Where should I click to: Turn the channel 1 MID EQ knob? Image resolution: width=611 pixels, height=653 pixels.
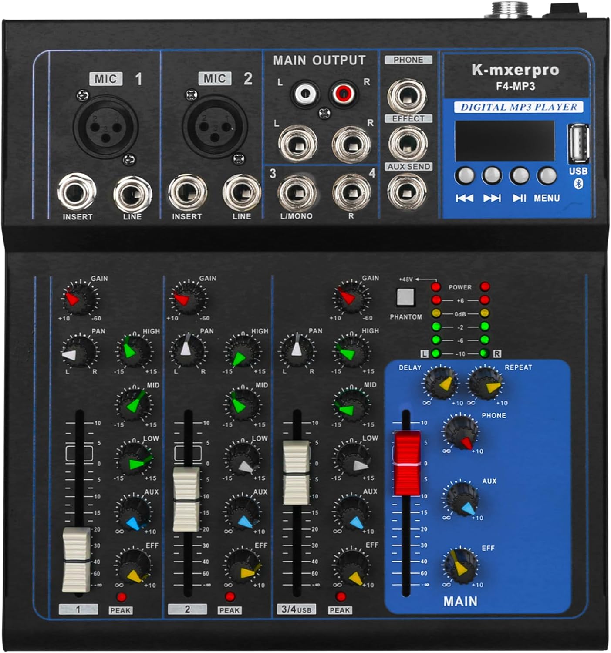(134, 405)
